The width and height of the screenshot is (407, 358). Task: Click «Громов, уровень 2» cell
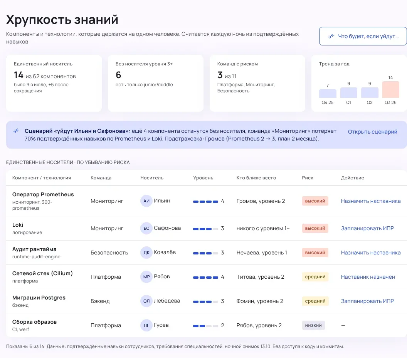point(261,201)
